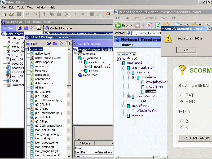Open the Favorites menu in Internet Explorer
The image size is (212, 159).
pos(149,18)
